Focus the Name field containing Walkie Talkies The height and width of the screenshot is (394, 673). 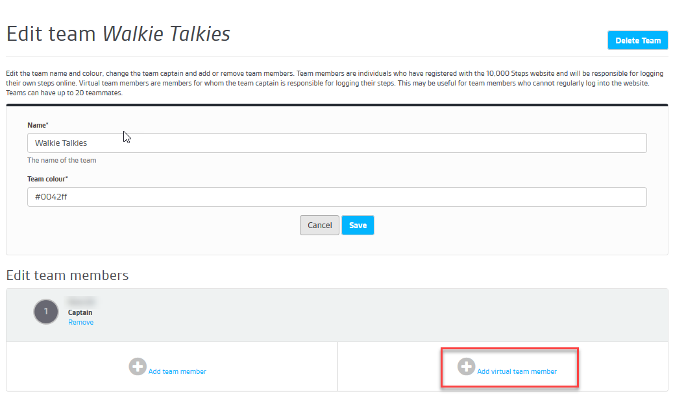[337, 143]
